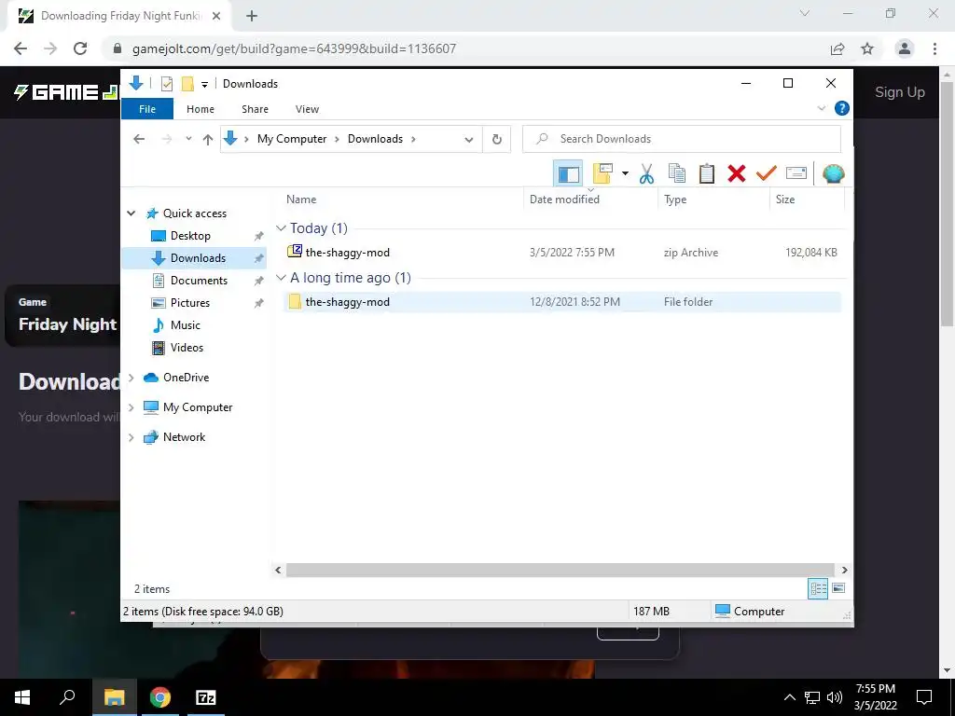955x716 pixels.
Task: Click Chrome's back arrow button
Action: point(21,48)
